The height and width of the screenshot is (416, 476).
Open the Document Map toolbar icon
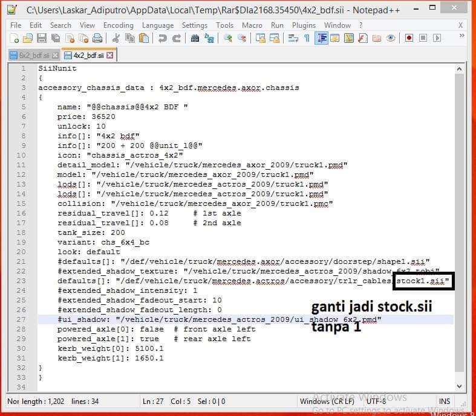[349, 38]
